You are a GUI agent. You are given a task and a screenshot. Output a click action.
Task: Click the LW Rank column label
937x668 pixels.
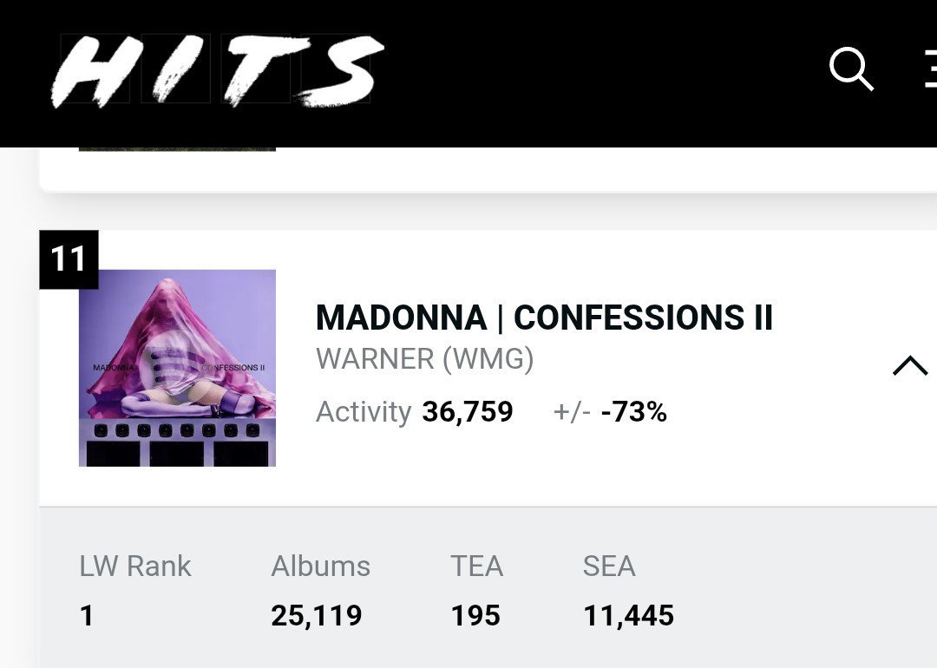tap(135, 566)
